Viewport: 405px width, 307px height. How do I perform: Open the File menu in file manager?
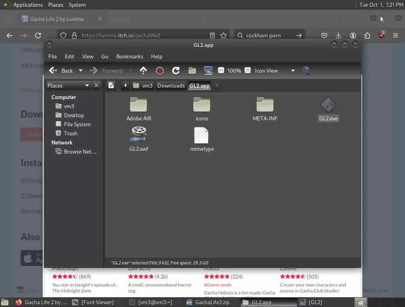(53, 56)
